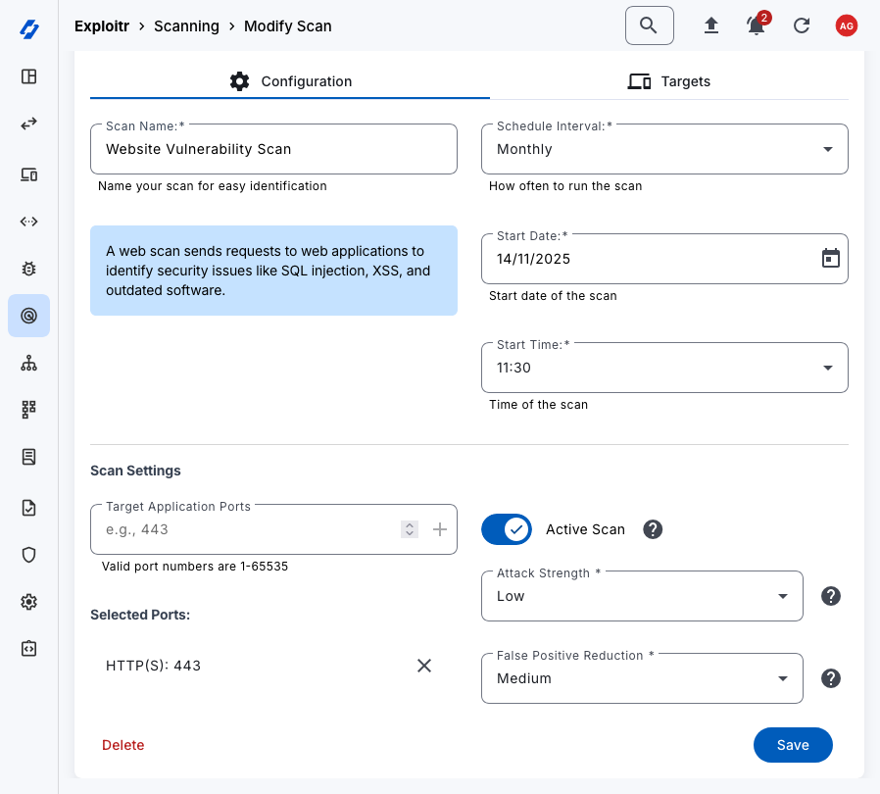Image resolution: width=880 pixels, height=794 pixels.
Task: Click the red Delete link
Action: click(x=123, y=745)
